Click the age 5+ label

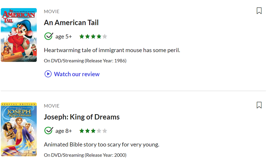(x=63, y=36)
